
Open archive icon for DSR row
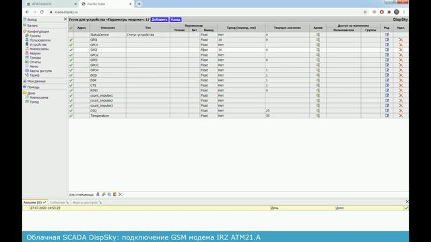click(x=318, y=80)
